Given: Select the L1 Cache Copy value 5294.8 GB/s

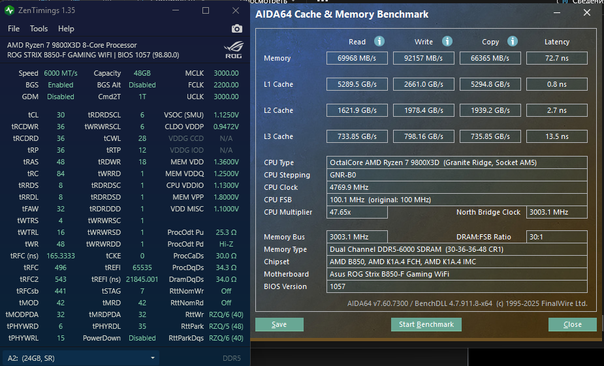Looking at the screenshot, I should coord(490,84).
